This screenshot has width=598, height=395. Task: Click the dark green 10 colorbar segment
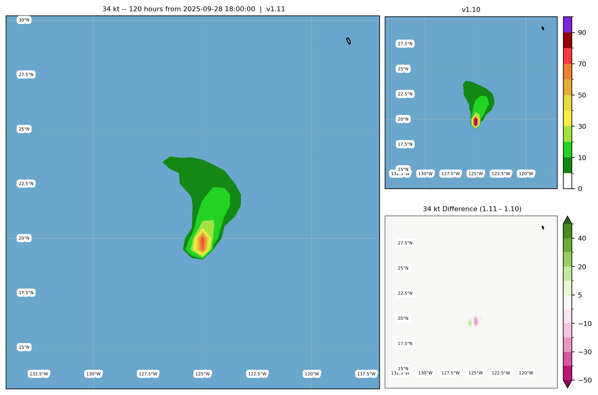point(567,165)
